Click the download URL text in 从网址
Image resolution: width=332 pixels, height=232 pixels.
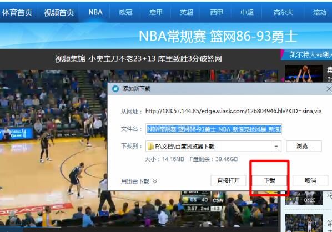coord(233,111)
